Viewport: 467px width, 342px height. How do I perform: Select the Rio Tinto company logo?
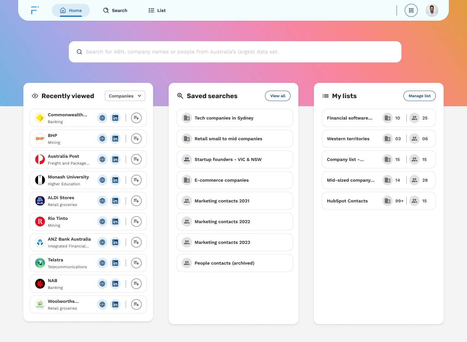pyautogui.click(x=40, y=222)
